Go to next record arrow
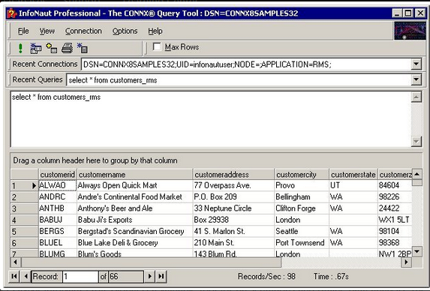The image size is (430, 291). (149, 276)
